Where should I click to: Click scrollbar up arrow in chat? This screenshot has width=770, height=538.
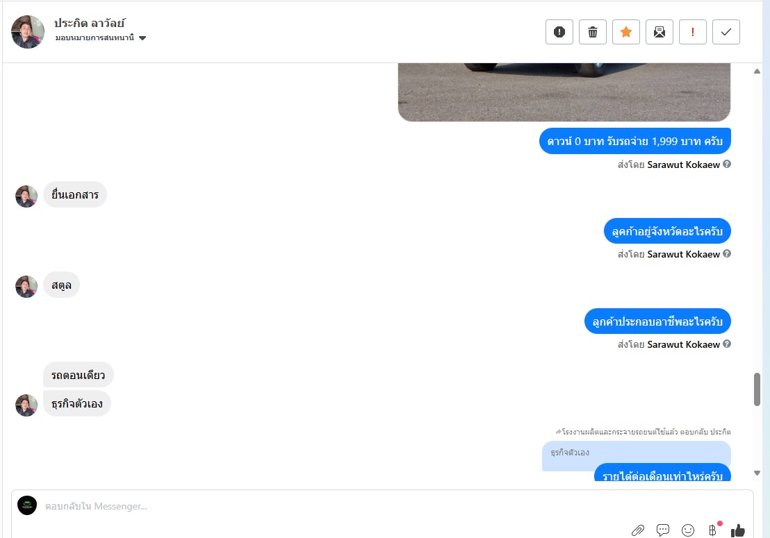(x=757, y=72)
